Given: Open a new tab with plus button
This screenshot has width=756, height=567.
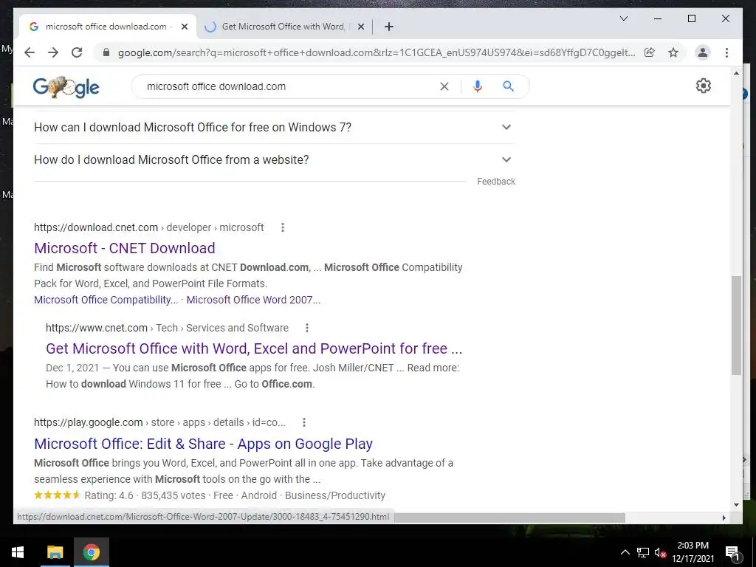Looking at the screenshot, I should tap(389, 27).
